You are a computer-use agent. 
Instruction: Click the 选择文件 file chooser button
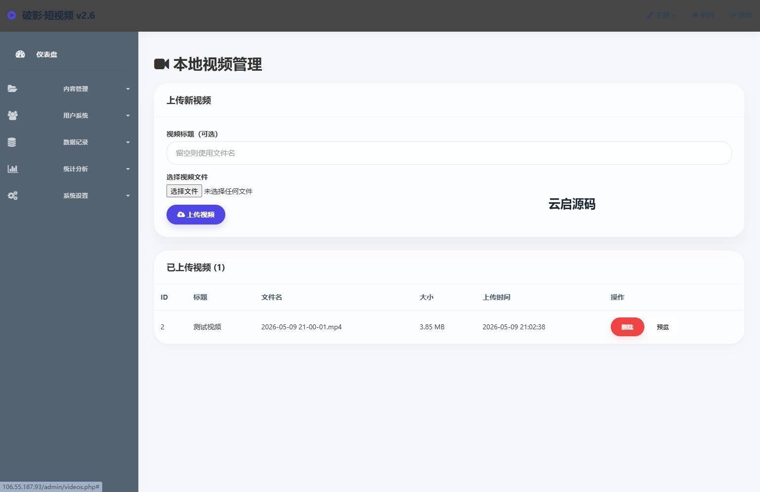[x=184, y=191]
